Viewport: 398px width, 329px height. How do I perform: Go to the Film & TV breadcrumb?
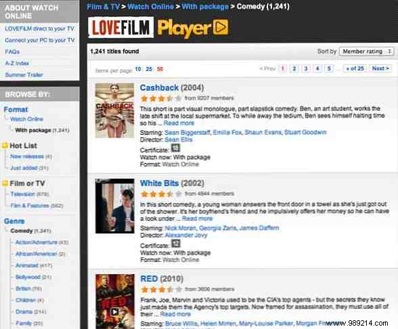[103, 7]
